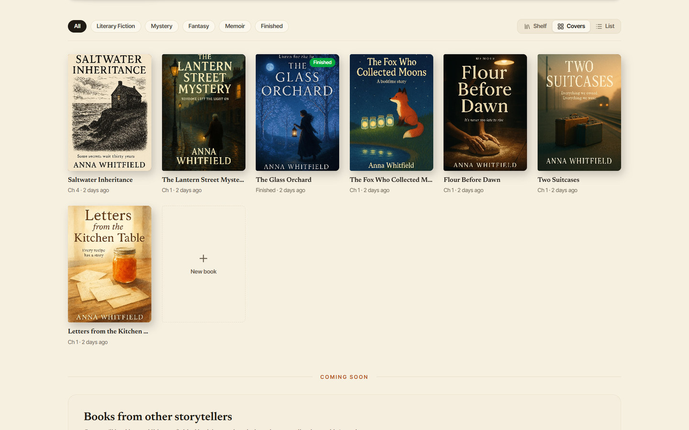Switch to List view
The height and width of the screenshot is (430, 689).
tap(605, 26)
